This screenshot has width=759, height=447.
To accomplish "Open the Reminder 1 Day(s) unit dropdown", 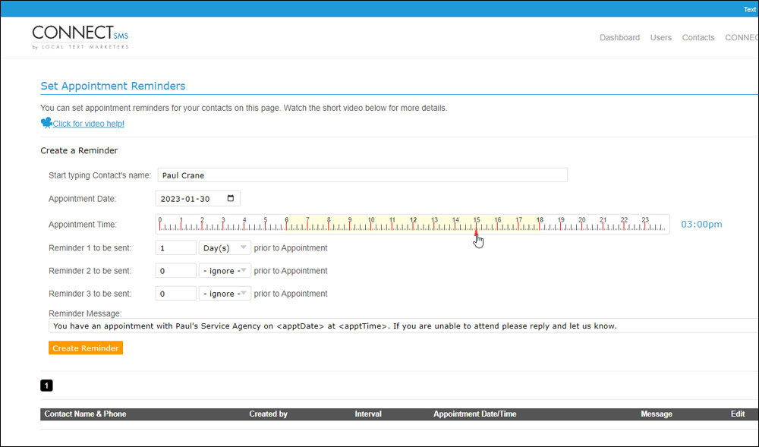I will (225, 247).
